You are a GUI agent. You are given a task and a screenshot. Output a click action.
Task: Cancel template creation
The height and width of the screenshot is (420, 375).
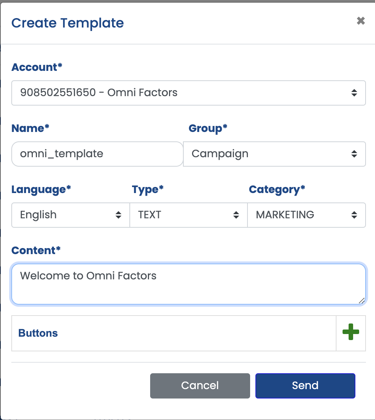(200, 386)
